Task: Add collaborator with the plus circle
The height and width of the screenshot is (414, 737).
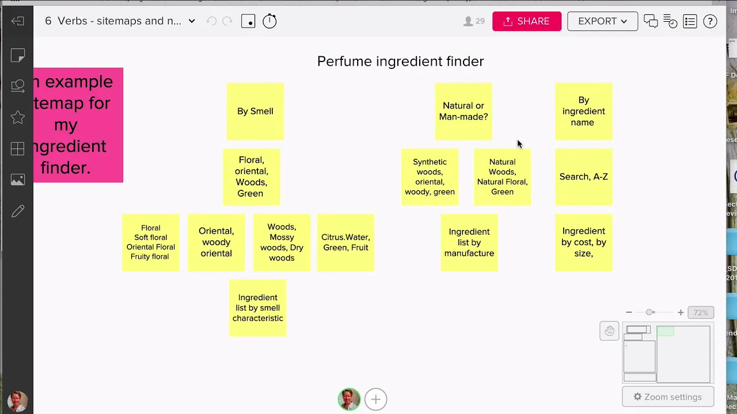Action: pos(375,399)
